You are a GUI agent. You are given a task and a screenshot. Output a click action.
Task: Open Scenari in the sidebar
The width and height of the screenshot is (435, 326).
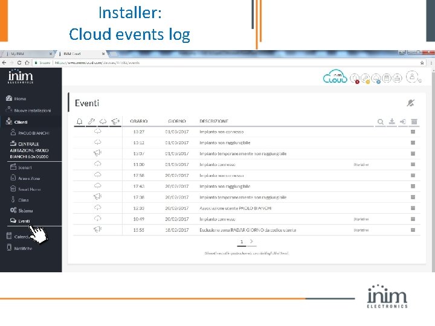coord(21,167)
